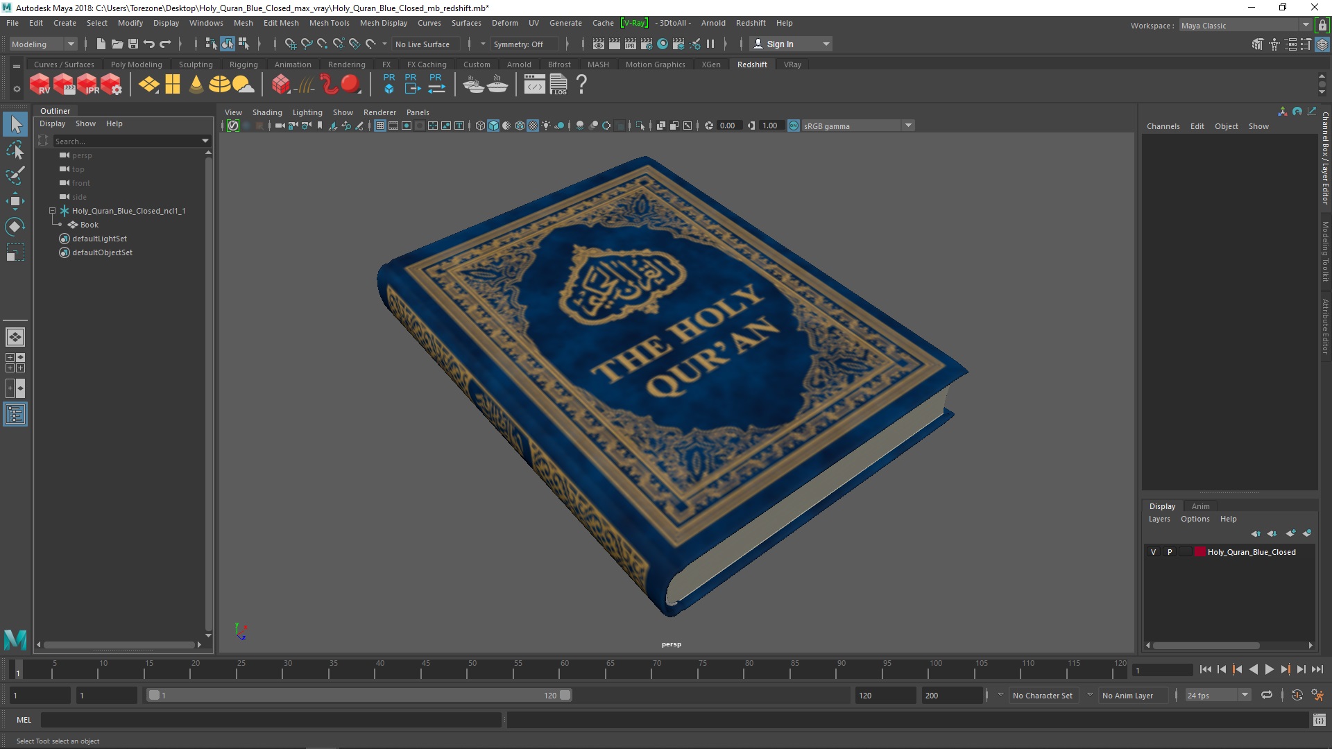This screenshot has width=1332, height=749.
Task: Open the Workspace Maya Classic dropdown
Action: [x=1245, y=26]
